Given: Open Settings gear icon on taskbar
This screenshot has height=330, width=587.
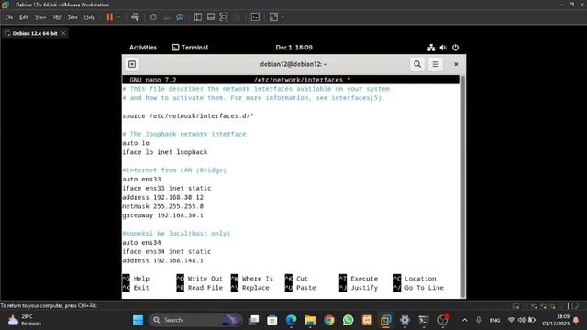Looking at the screenshot, I should point(404,320).
